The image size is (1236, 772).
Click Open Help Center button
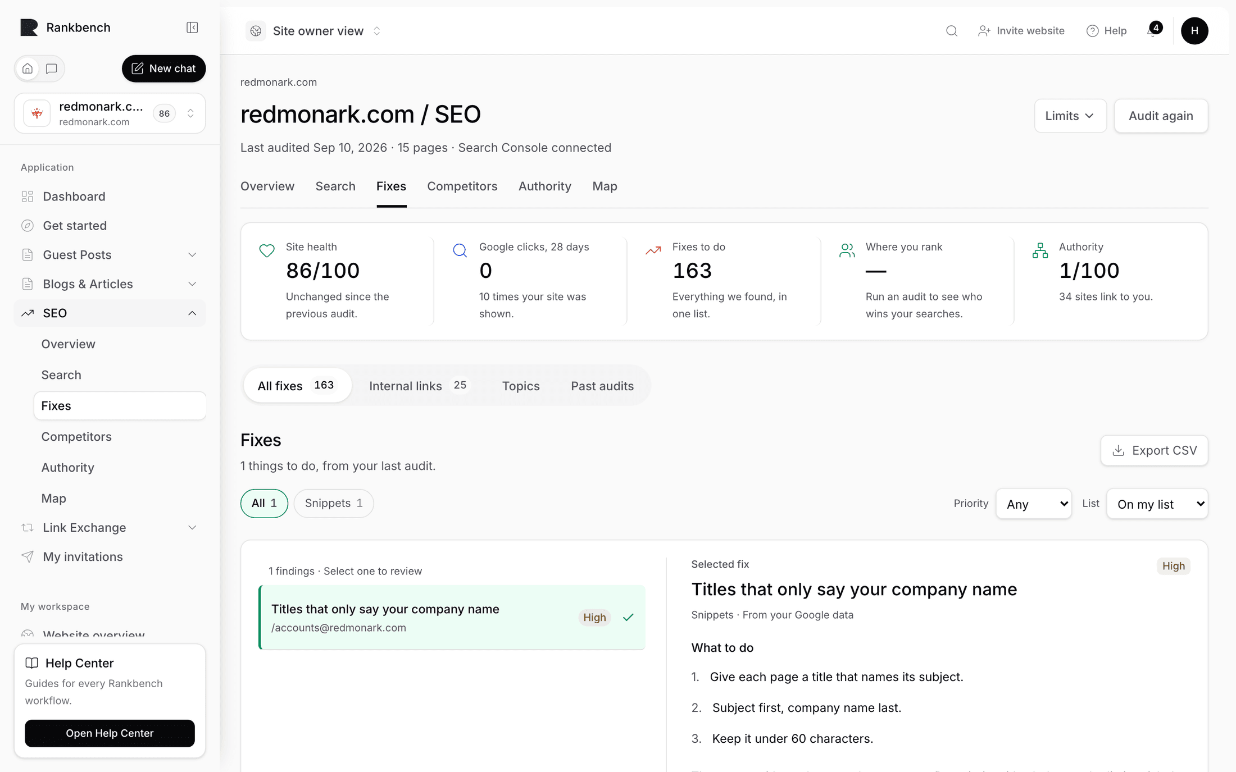(110, 733)
